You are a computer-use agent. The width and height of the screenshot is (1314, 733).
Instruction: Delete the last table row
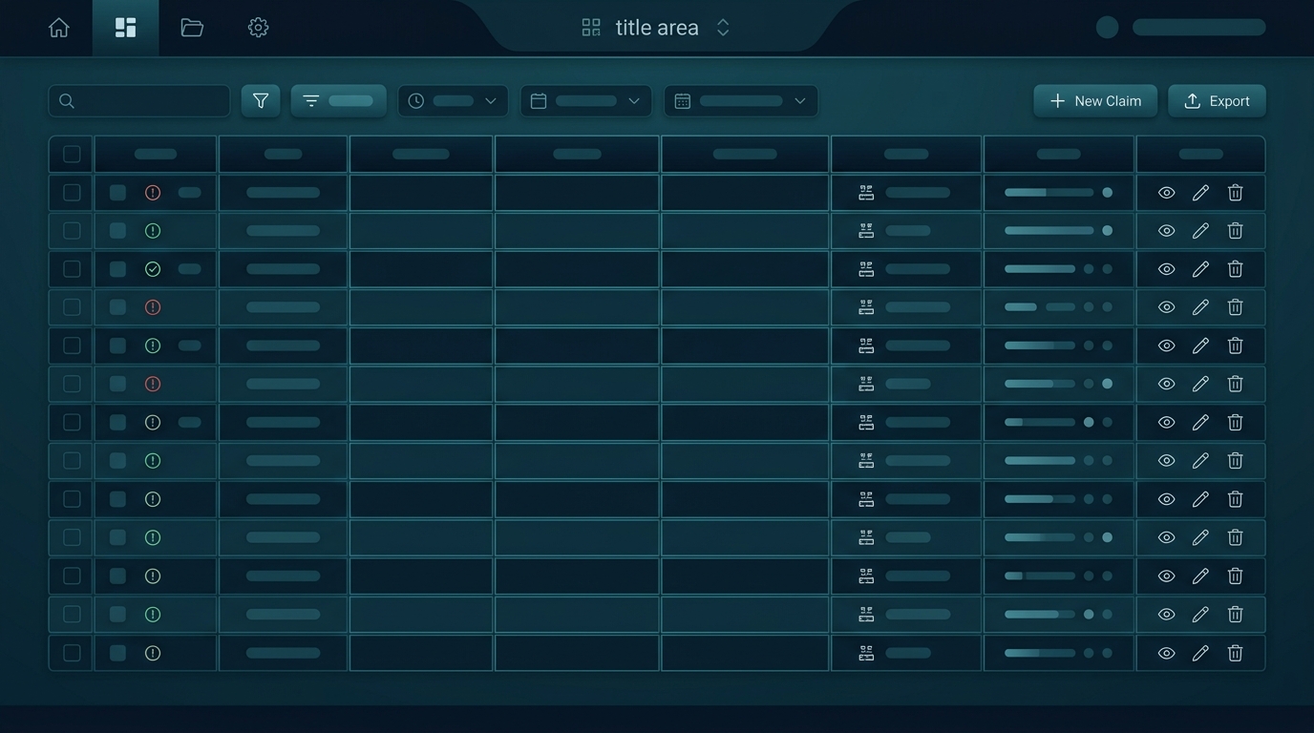click(1235, 653)
